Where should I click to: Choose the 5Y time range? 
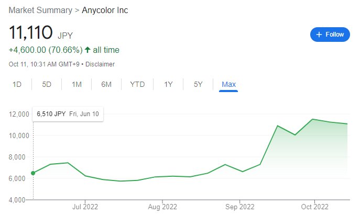click(x=198, y=84)
